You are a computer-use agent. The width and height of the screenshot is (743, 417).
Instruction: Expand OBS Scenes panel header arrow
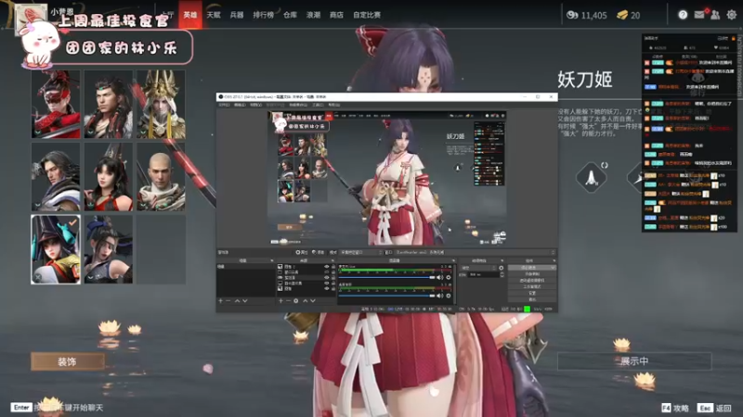point(272,260)
